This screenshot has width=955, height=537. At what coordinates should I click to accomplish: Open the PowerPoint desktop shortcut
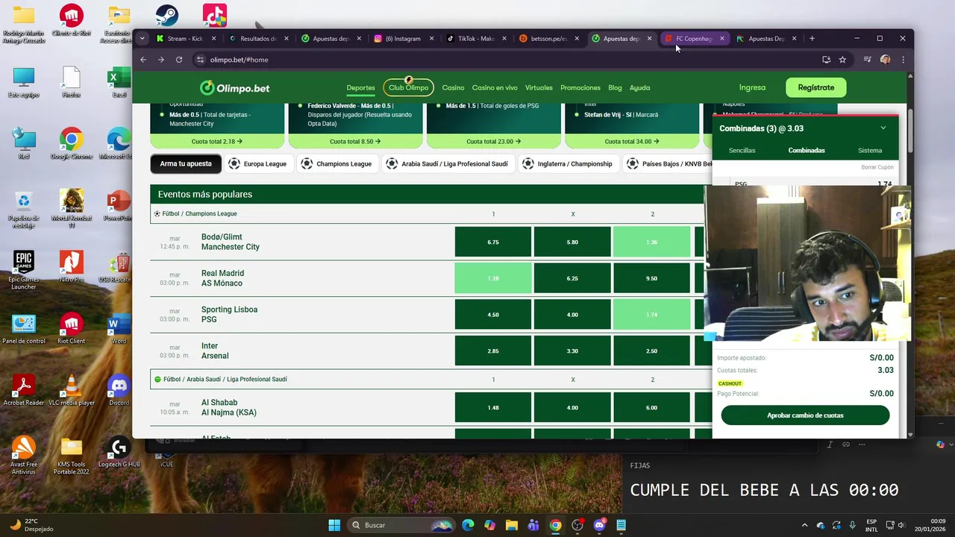coord(119,206)
